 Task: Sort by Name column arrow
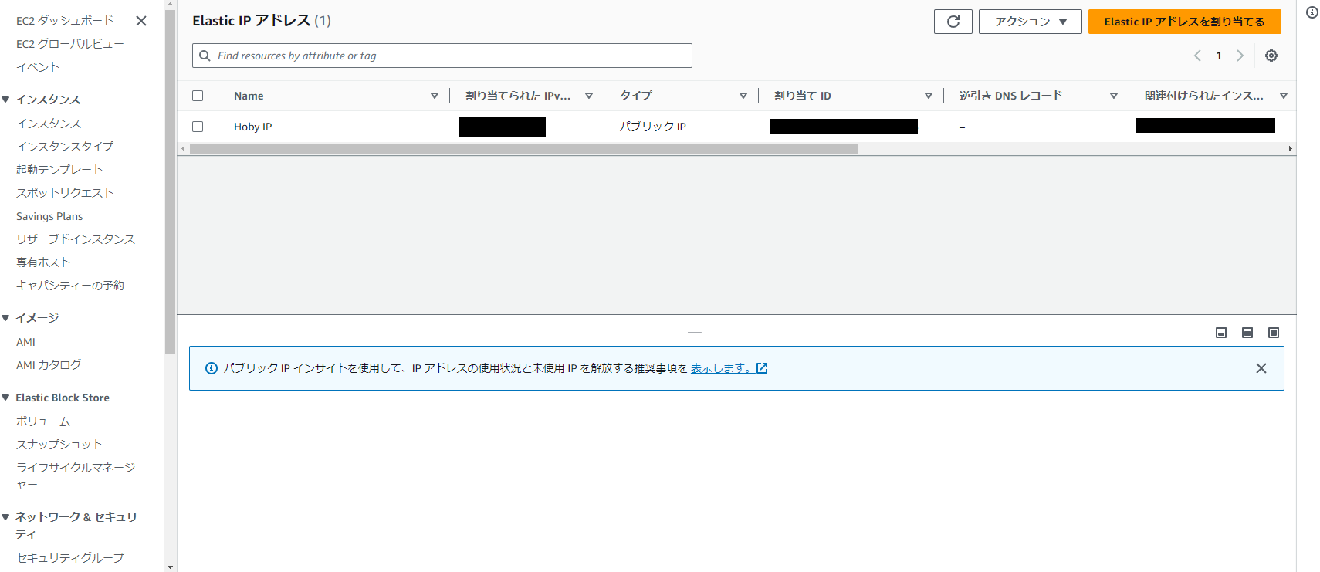coord(435,96)
